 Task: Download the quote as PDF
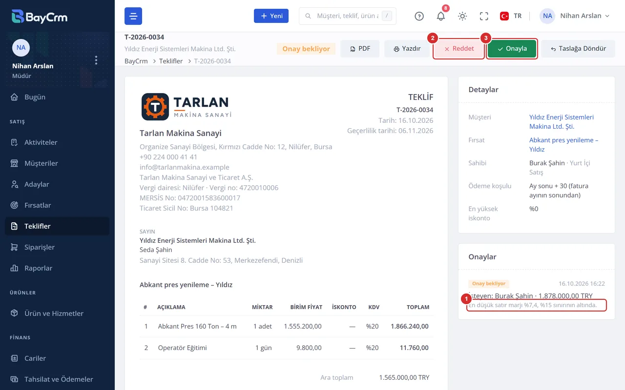pos(360,49)
